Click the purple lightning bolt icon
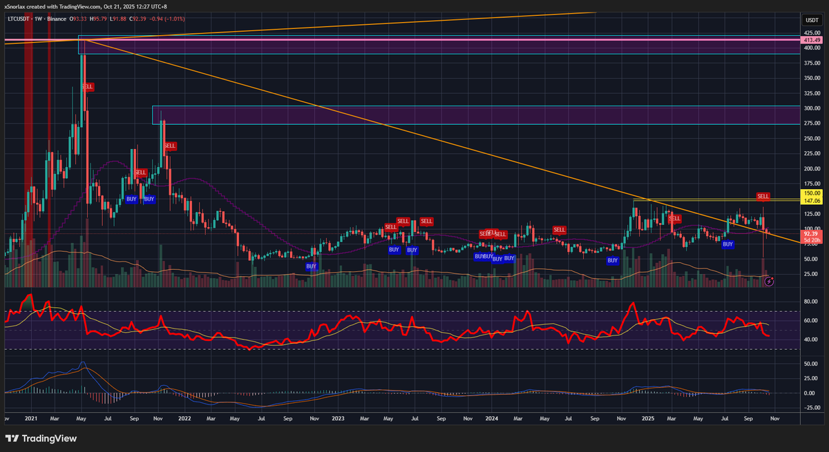Image resolution: width=829 pixels, height=452 pixels. (770, 281)
